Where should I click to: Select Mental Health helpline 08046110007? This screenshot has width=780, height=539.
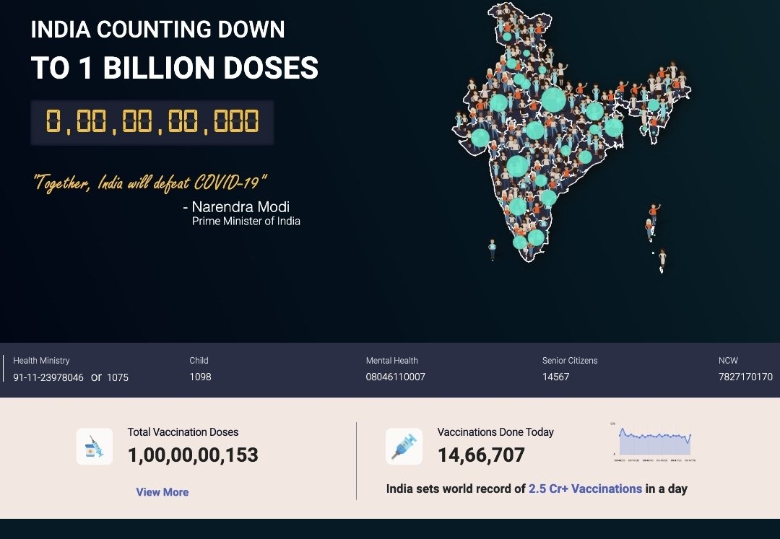396,377
